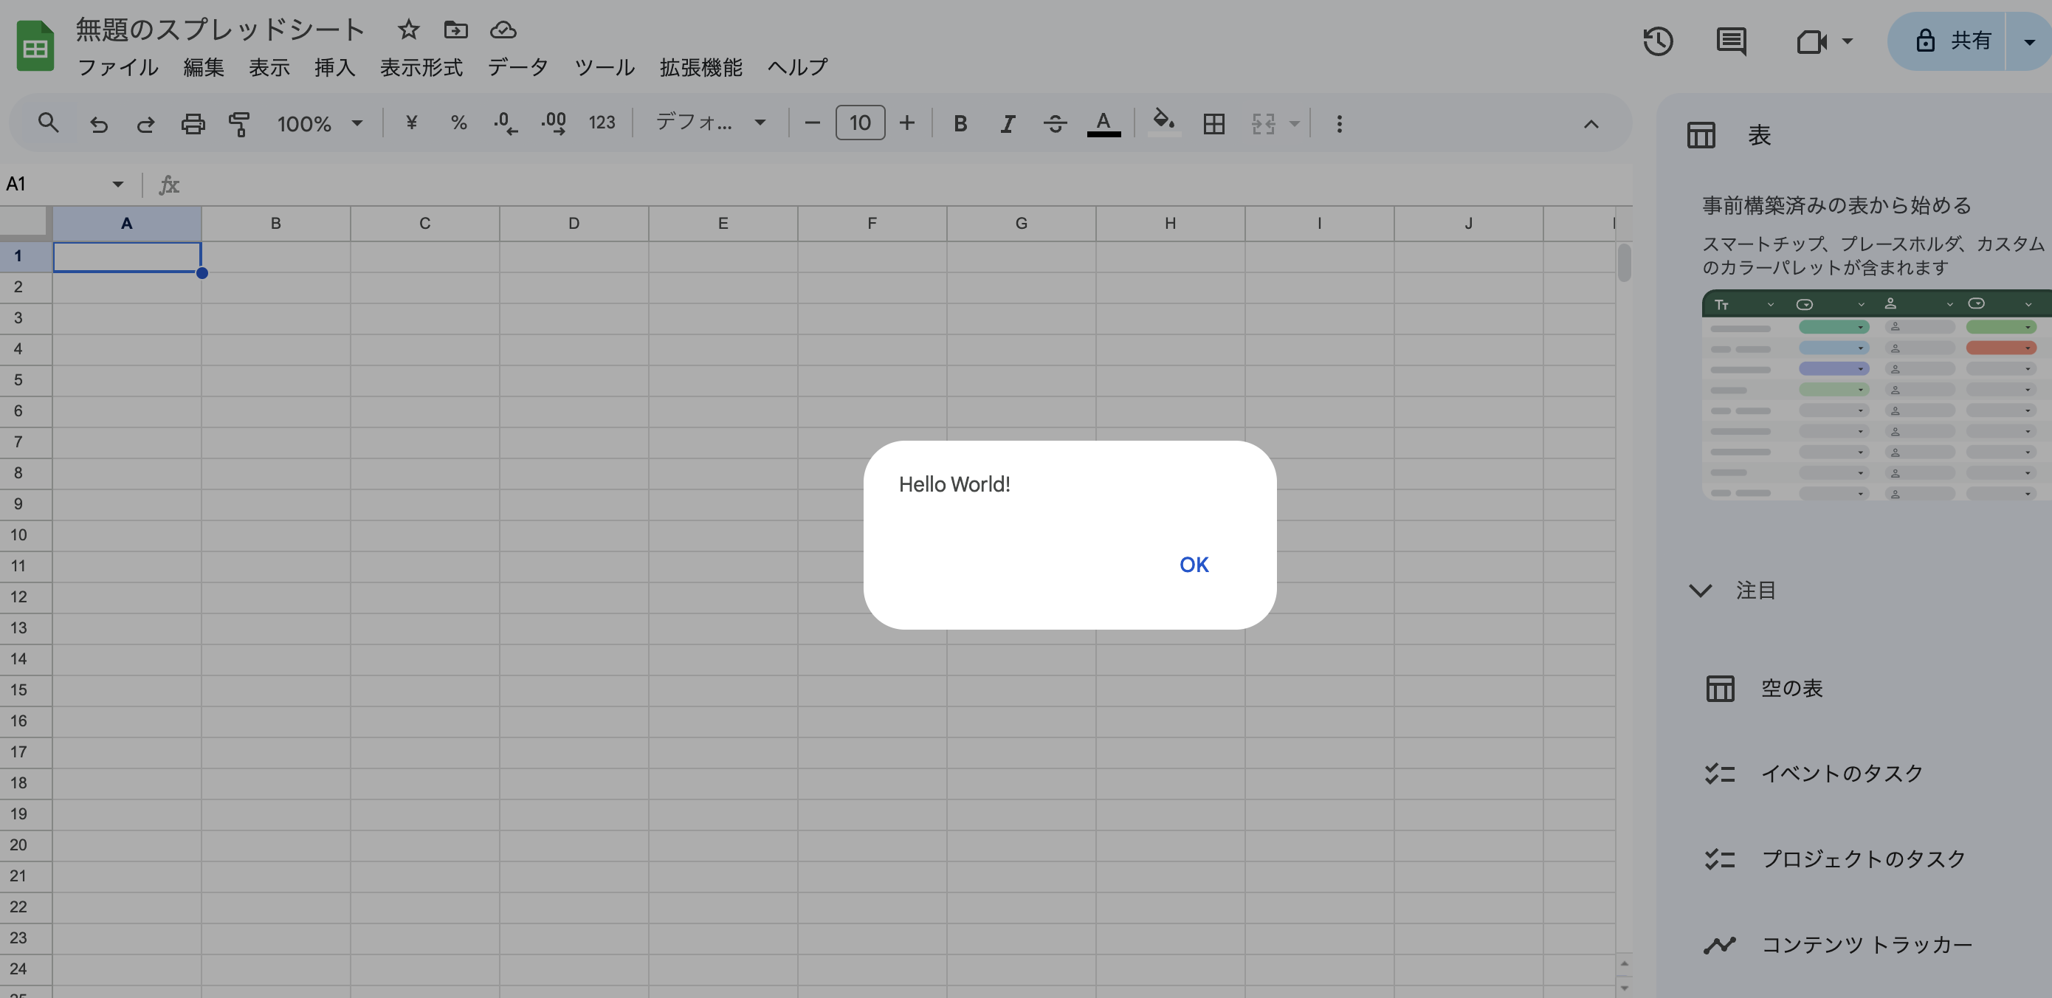Toggle italic formatting

[x=1008, y=123]
